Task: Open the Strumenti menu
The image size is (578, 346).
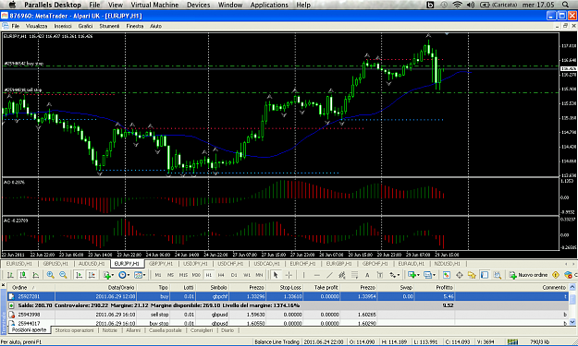Action: 109,26
